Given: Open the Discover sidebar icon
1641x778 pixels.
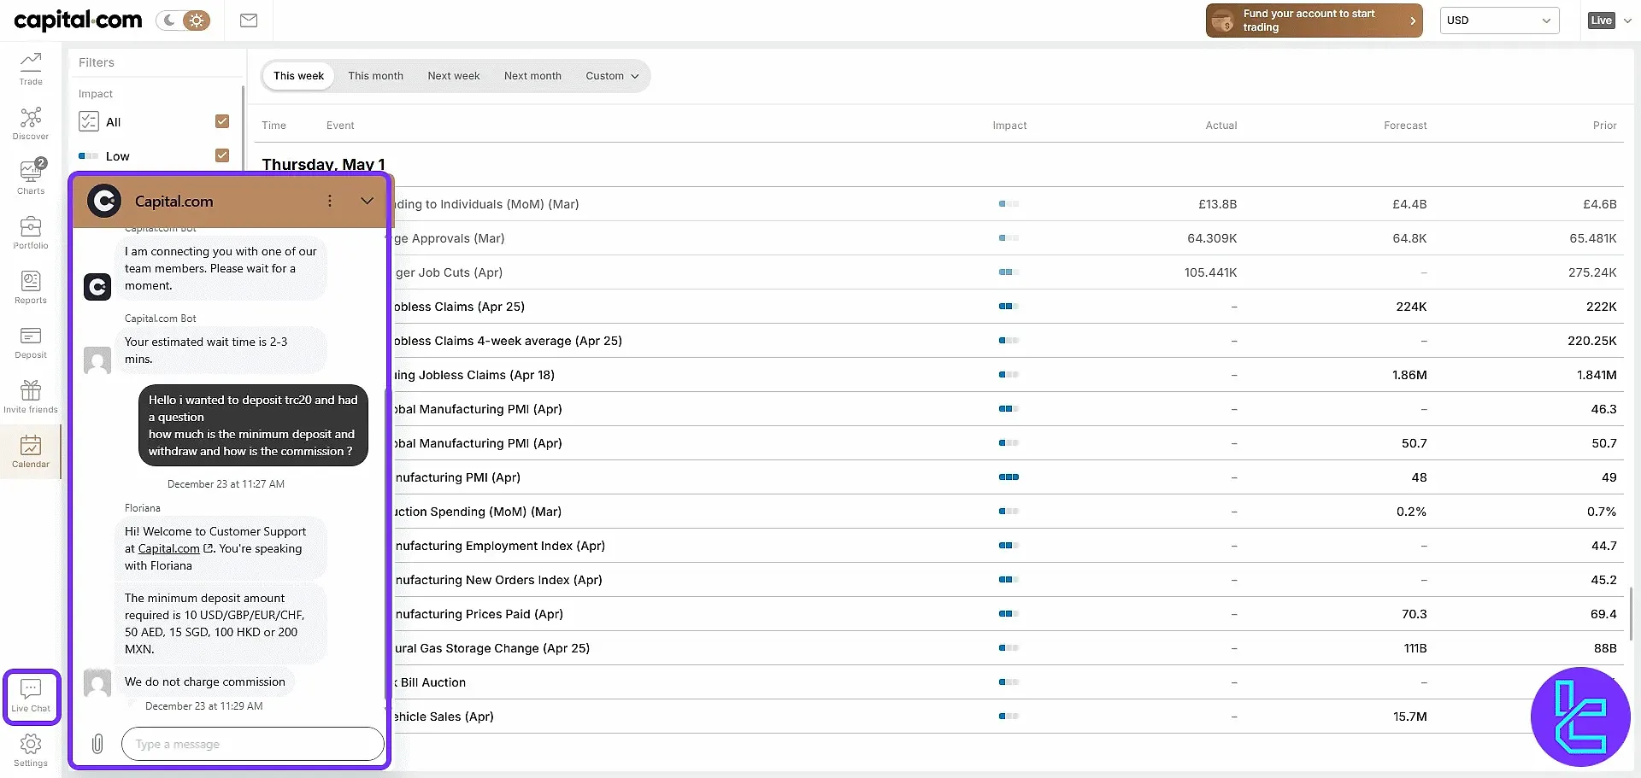Looking at the screenshot, I should coord(31,123).
